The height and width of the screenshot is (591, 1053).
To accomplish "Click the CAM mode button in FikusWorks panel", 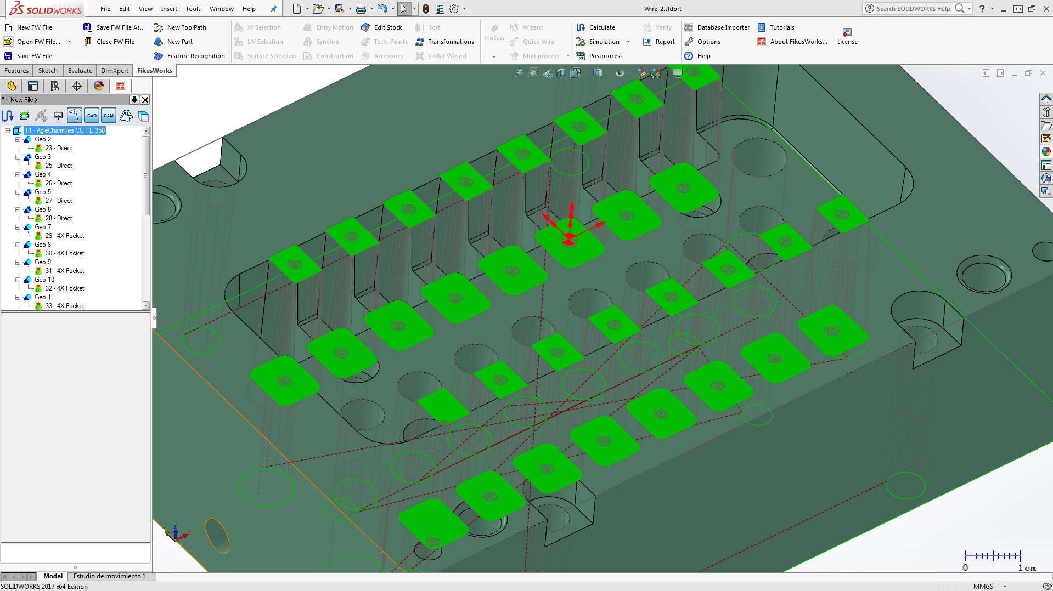I will point(108,116).
